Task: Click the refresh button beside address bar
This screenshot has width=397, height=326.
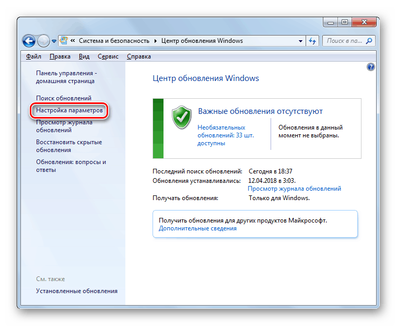Action: coord(312,41)
